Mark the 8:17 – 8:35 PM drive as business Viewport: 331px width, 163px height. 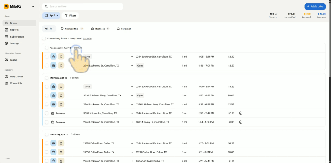tap(53, 143)
